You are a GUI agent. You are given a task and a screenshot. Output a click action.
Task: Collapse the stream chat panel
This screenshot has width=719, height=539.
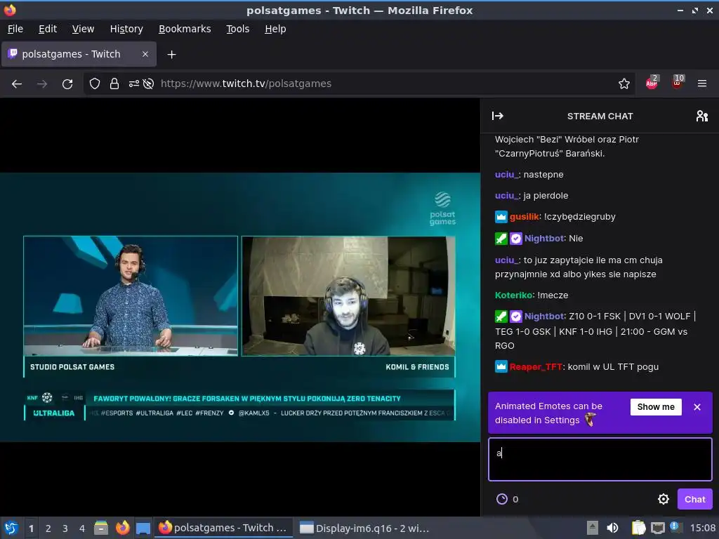point(498,116)
